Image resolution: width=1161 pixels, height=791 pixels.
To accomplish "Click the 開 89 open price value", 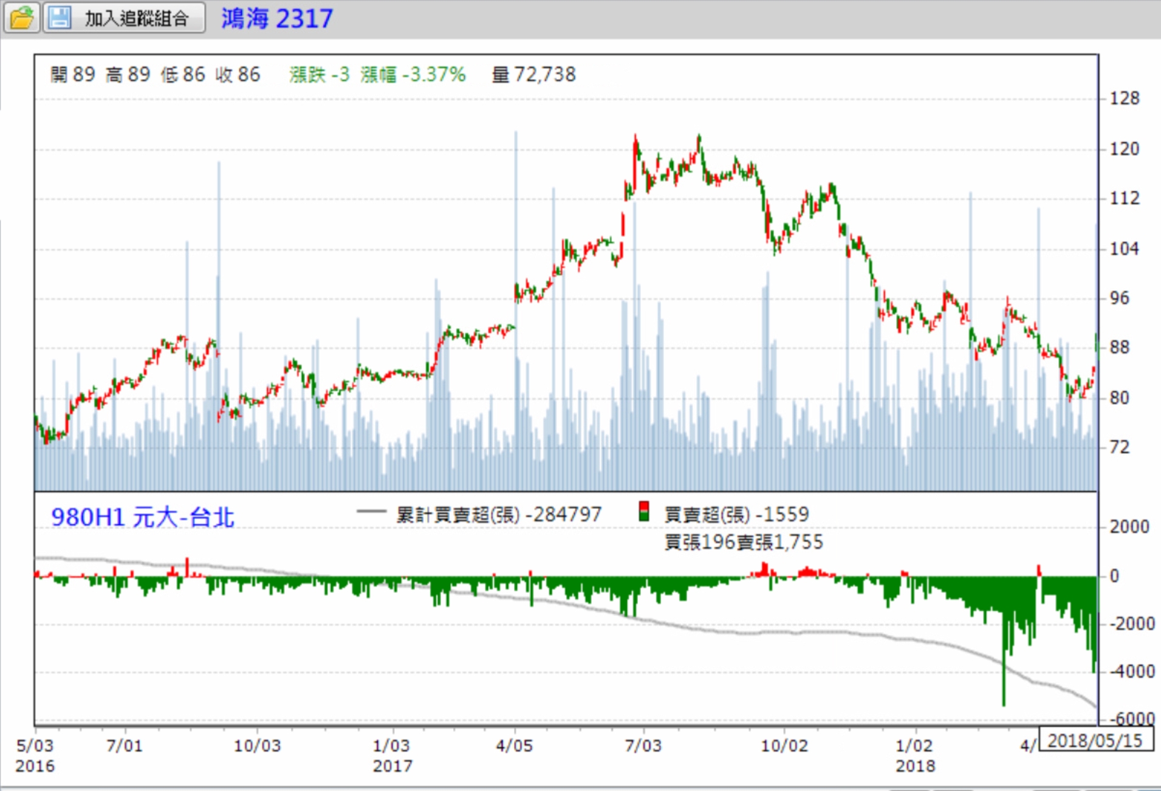I will tap(73, 74).
